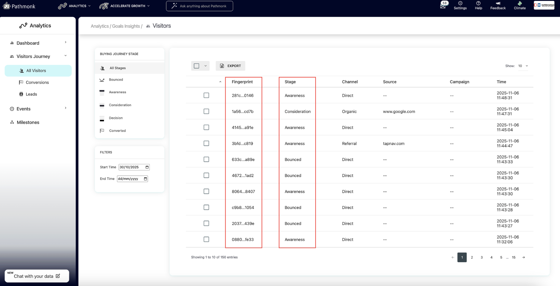Click the Help question mark icon
Image resolution: width=560 pixels, height=286 pixels.
pos(478,3)
